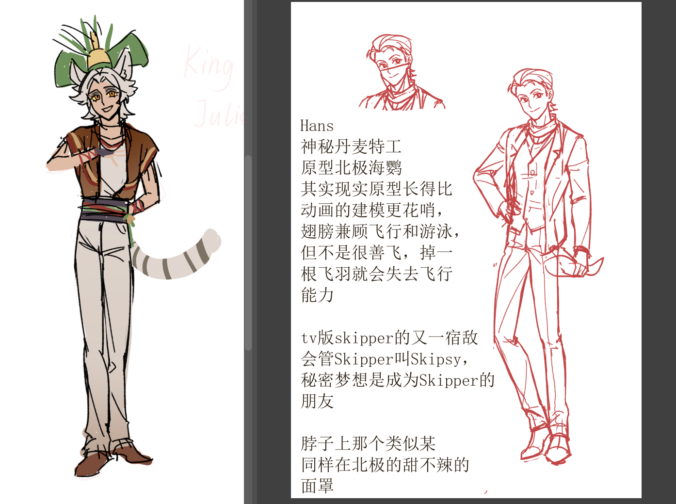Image resolution: width=676 pixels, height=504 pixels.
Task: Click the yellow crown on the lemur character
Action: tap(98, 58)
